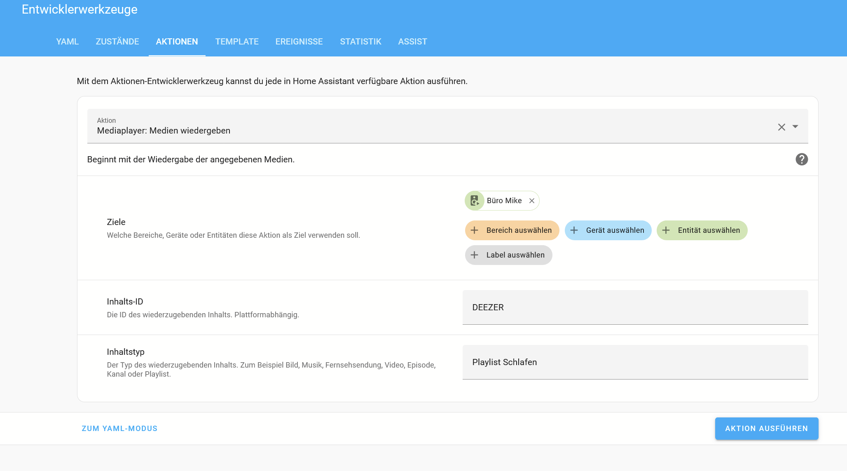
Task: Go to the Template tab
Action: tap(237, 42)
